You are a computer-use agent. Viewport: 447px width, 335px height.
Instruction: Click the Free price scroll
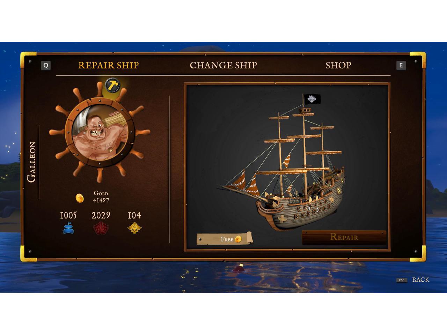coord(225,239)
